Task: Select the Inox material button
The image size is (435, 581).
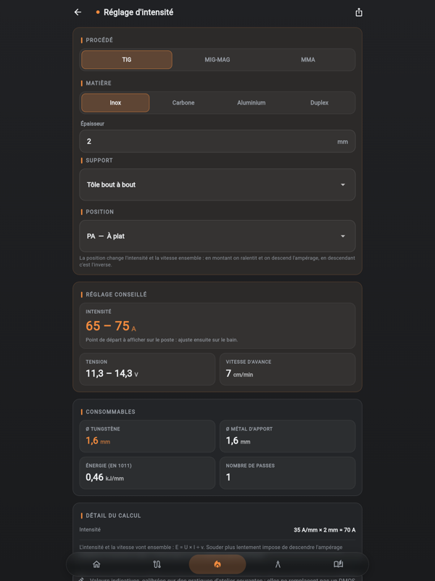Action: click(115, 102)
